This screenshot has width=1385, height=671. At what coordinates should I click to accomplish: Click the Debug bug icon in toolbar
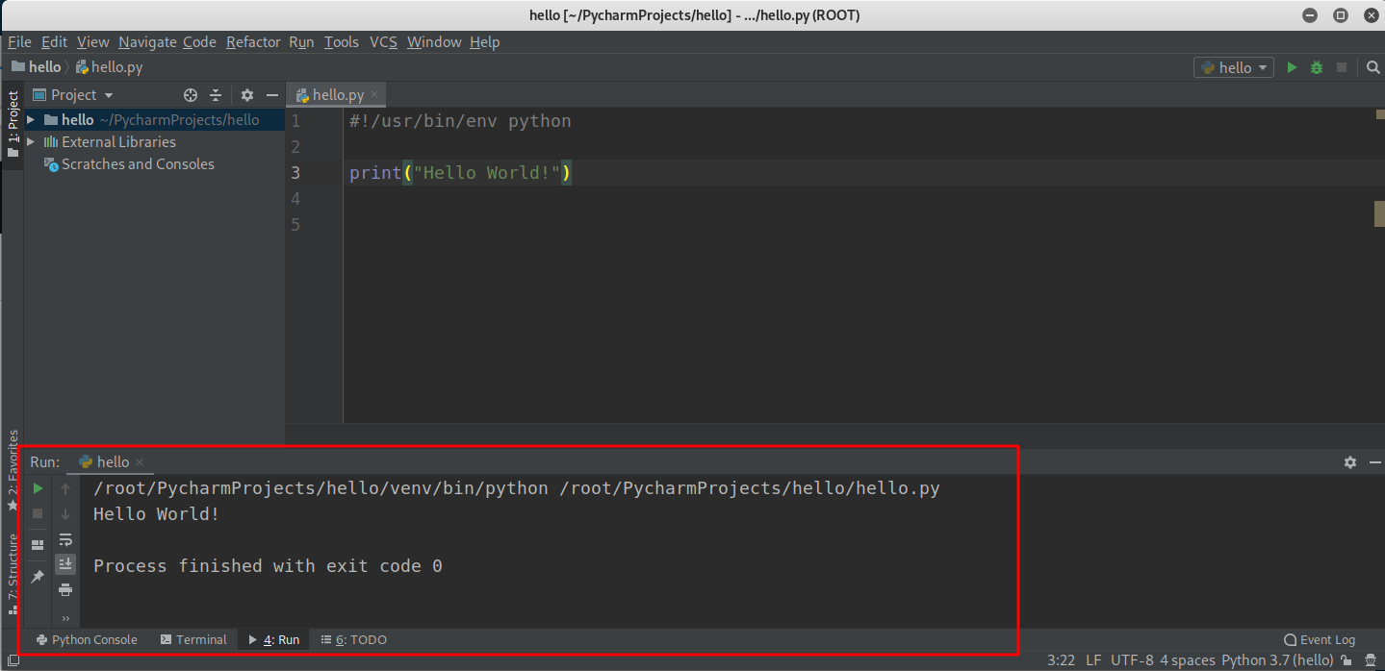(x=1316, y=67)
